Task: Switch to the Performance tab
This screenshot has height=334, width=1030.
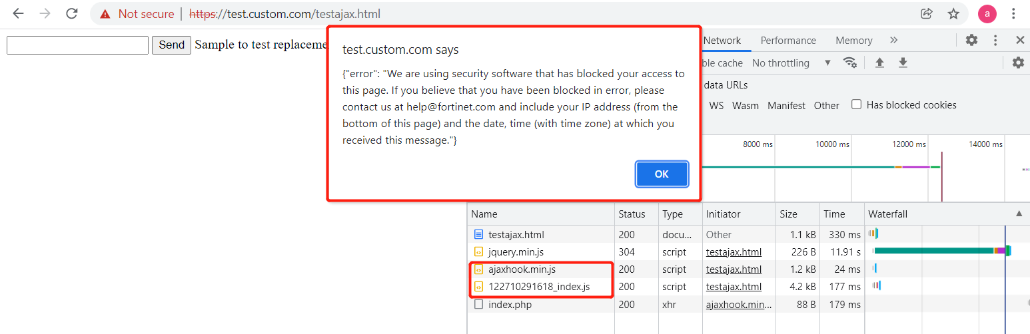Action: click(x=788, y=40)
